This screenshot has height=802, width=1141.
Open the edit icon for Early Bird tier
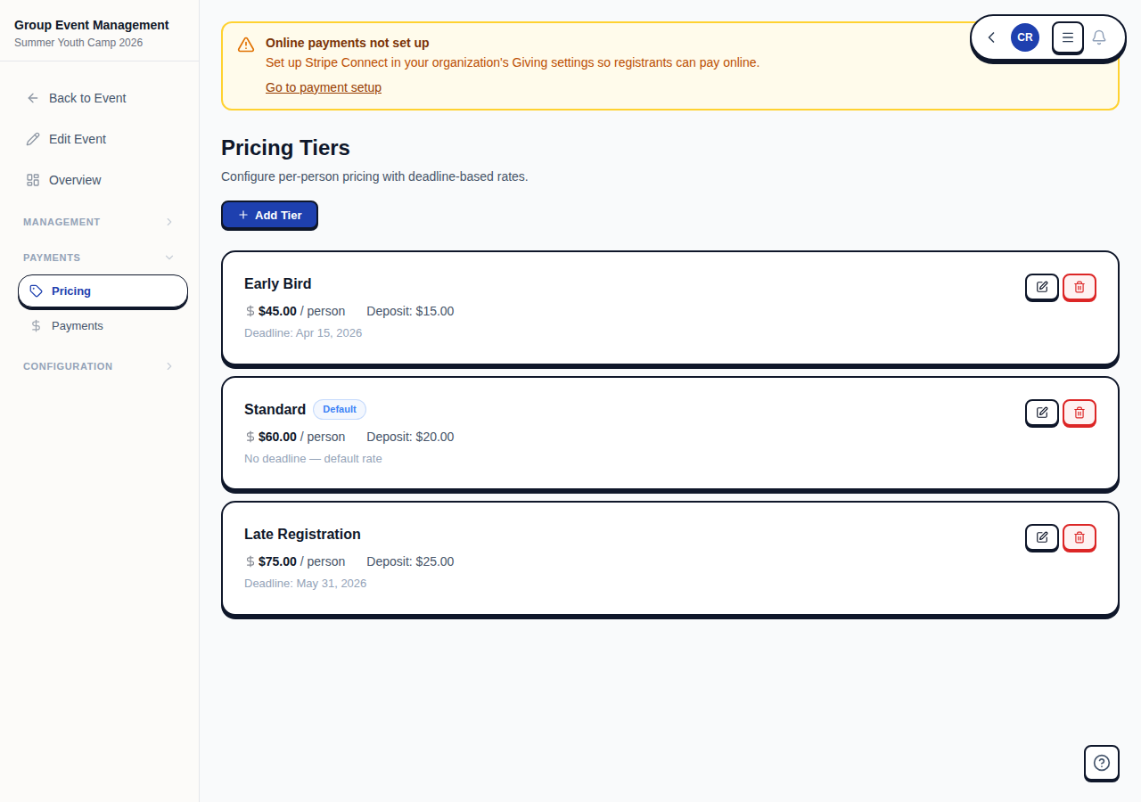tap(1041, 287)
